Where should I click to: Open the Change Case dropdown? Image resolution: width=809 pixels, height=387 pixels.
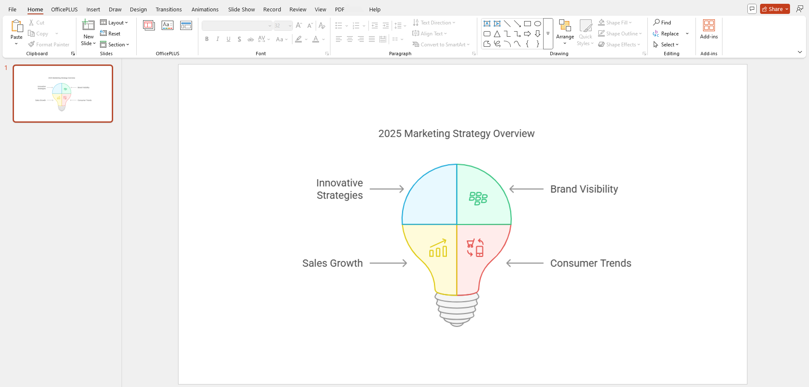[x=281, y=39]
